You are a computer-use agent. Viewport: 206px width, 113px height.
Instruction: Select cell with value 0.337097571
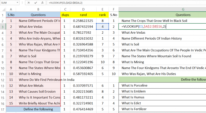point(83,86)
